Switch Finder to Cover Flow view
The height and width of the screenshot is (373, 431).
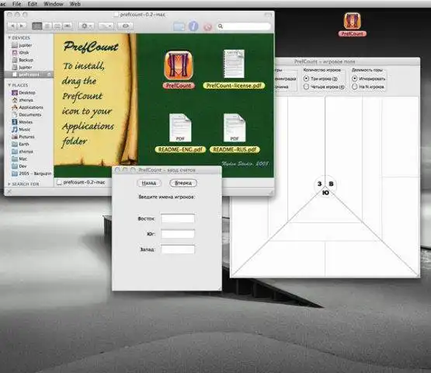tap(68, 26)
